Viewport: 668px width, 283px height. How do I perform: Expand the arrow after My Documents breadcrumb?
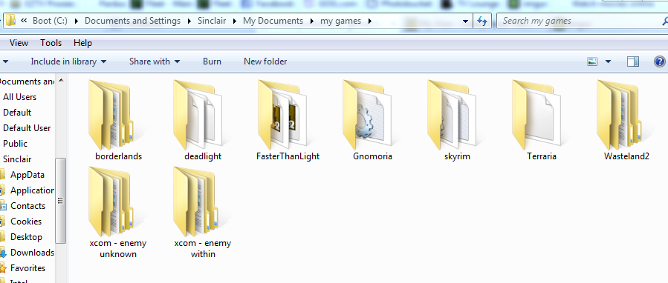(312, 21)
